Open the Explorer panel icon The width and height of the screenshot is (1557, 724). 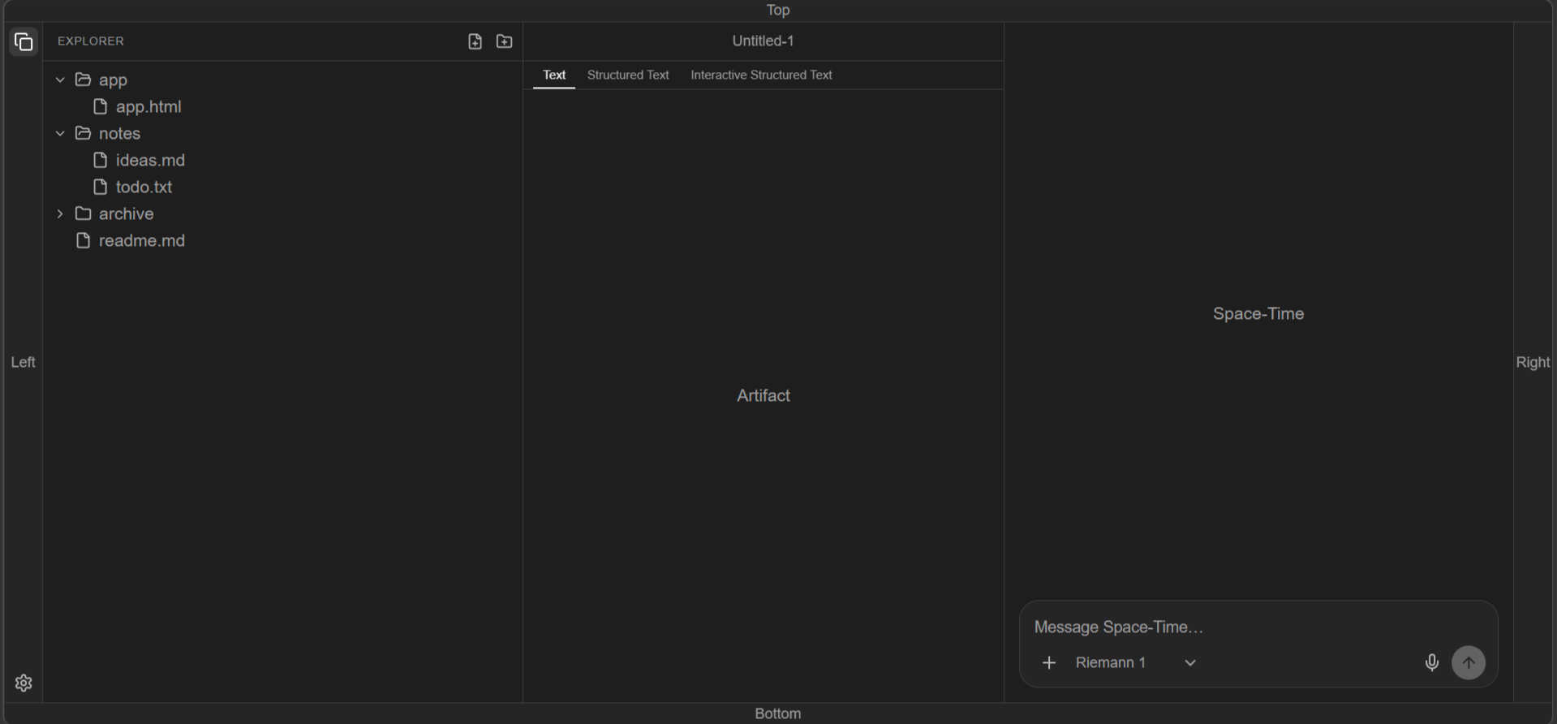[x=24, y=41]
